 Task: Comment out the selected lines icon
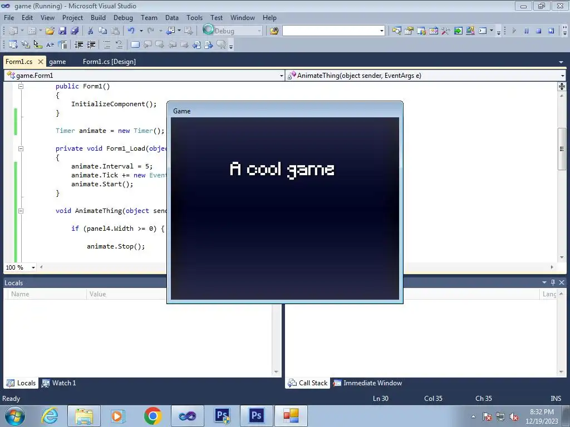pyautogui.click(x=106, y=44)
